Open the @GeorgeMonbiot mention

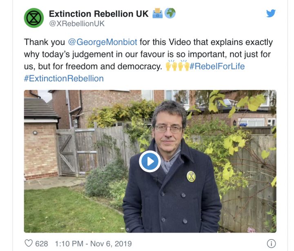pos(102,42)
